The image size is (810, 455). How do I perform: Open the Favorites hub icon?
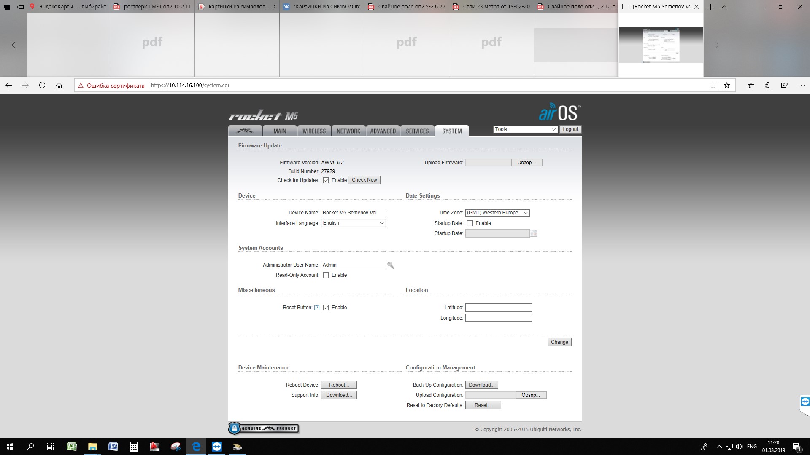click(x=751, y=85)
